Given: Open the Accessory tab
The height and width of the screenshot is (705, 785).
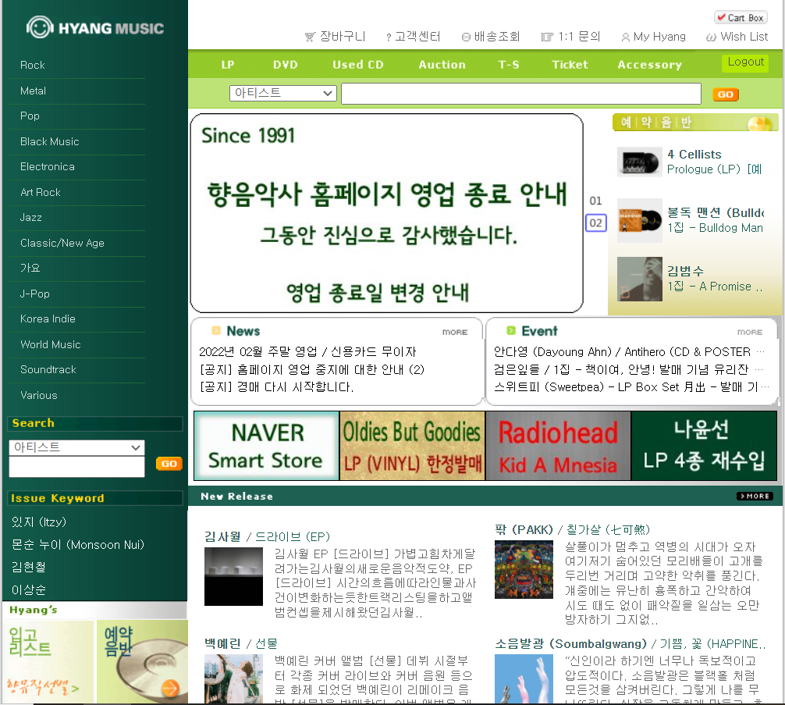Looking at the screenshot, I should point(649,65).
